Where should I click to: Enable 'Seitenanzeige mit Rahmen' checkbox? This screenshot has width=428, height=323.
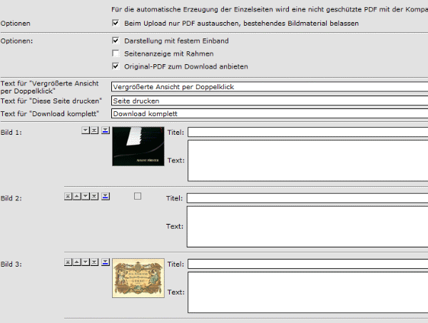pos(116,53)
